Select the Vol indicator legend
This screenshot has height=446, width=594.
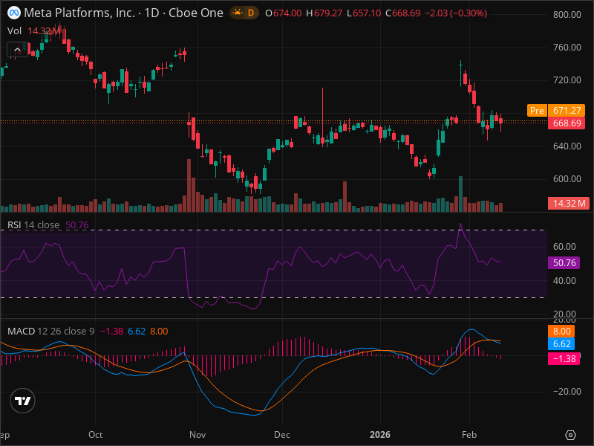(x=14, y=30)
